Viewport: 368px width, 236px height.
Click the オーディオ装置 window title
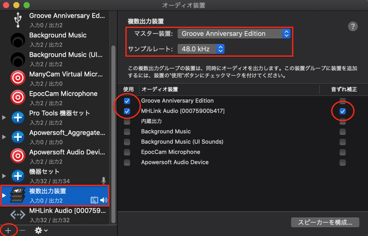pos(184,5)
